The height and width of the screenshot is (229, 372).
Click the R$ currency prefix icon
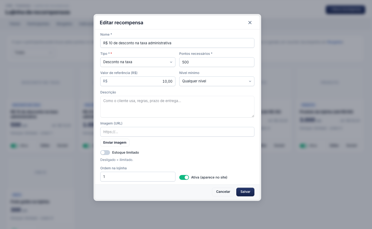pyautogui.click(x=105, y=81)
